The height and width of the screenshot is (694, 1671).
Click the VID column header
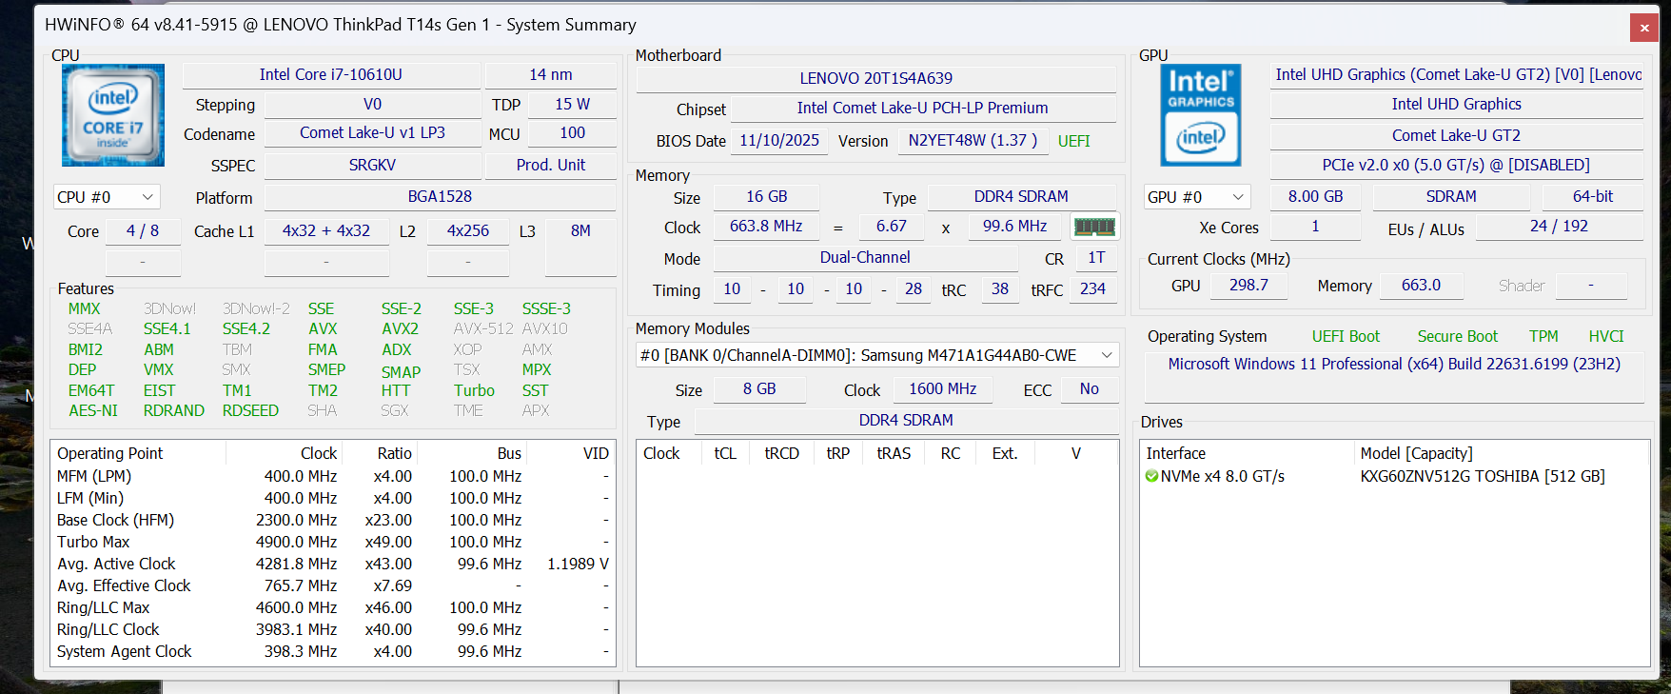tap(595, 453)
